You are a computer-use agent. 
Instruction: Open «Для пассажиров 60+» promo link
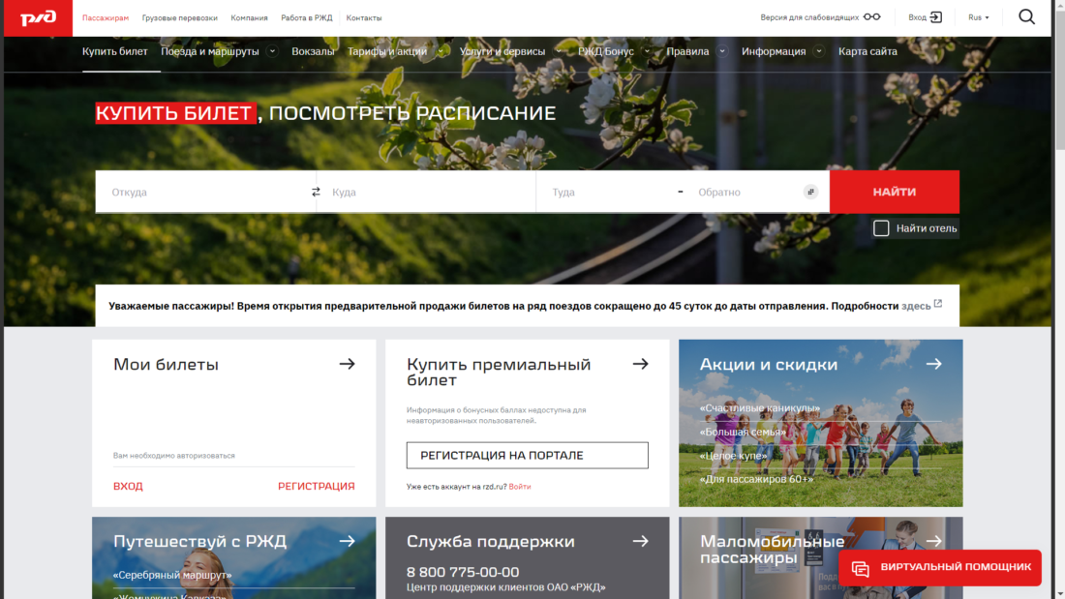tap(756, 479)
